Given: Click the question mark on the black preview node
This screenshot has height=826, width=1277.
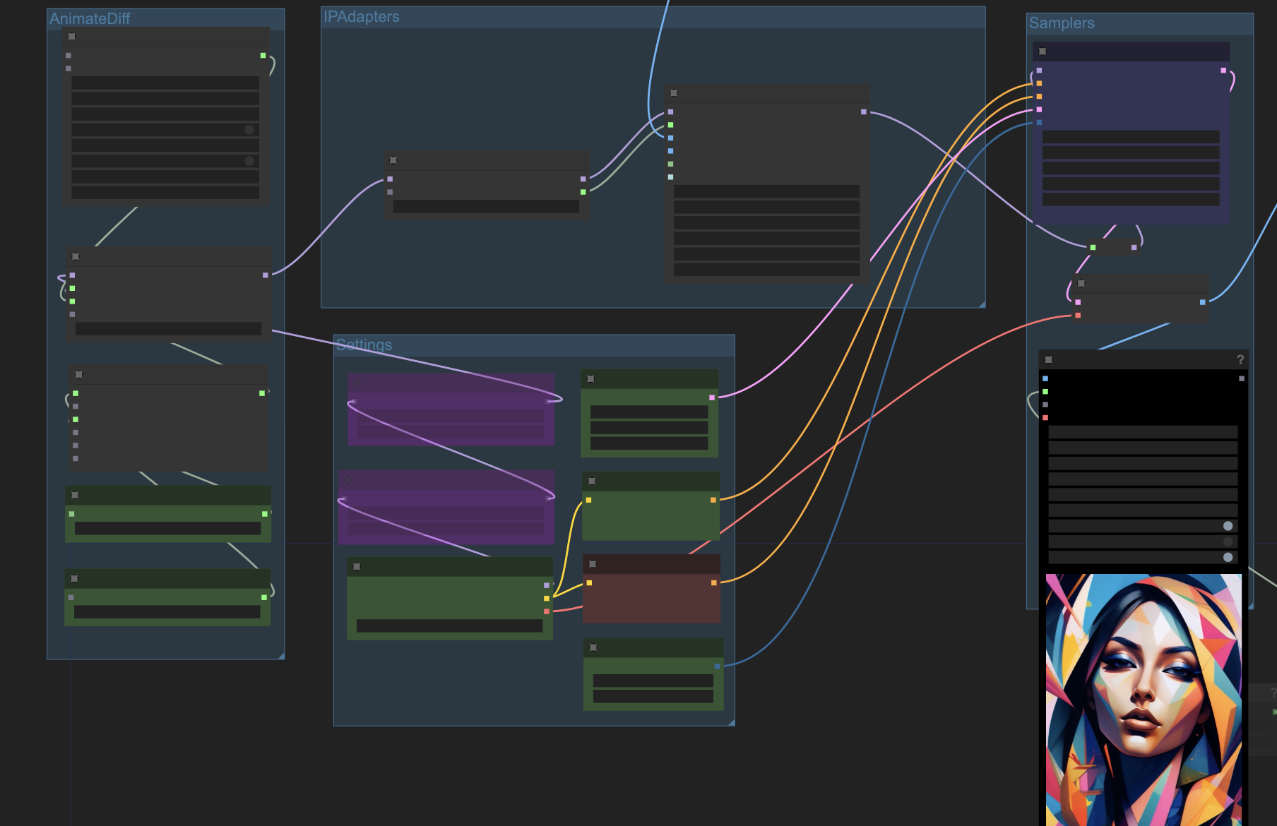Looking at the screenshot, I should pyautogui.click(x=1240, y=360).
